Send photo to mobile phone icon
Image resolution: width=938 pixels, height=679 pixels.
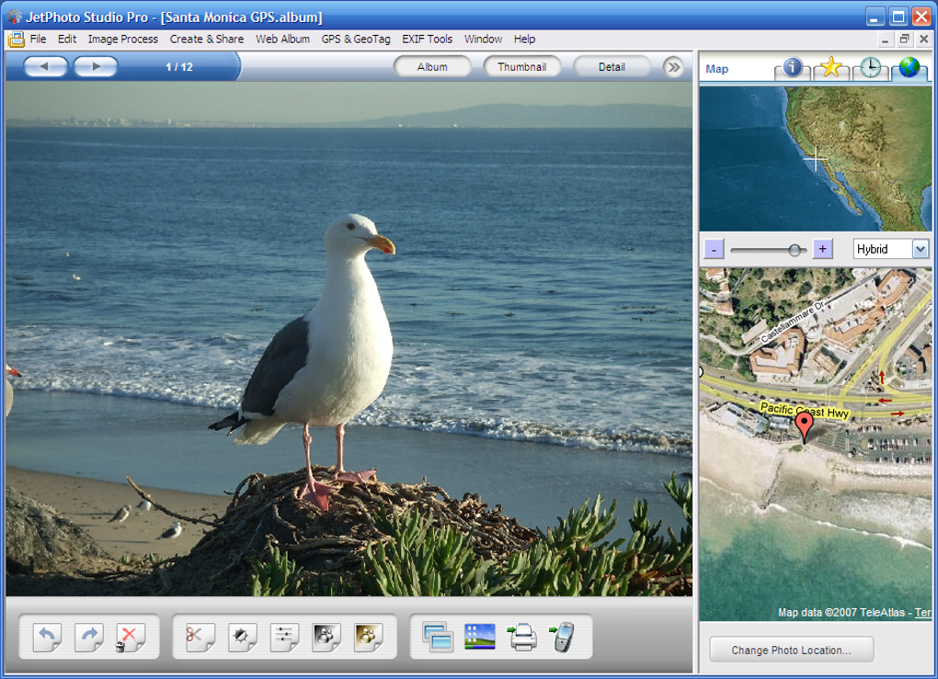point(562,637)
